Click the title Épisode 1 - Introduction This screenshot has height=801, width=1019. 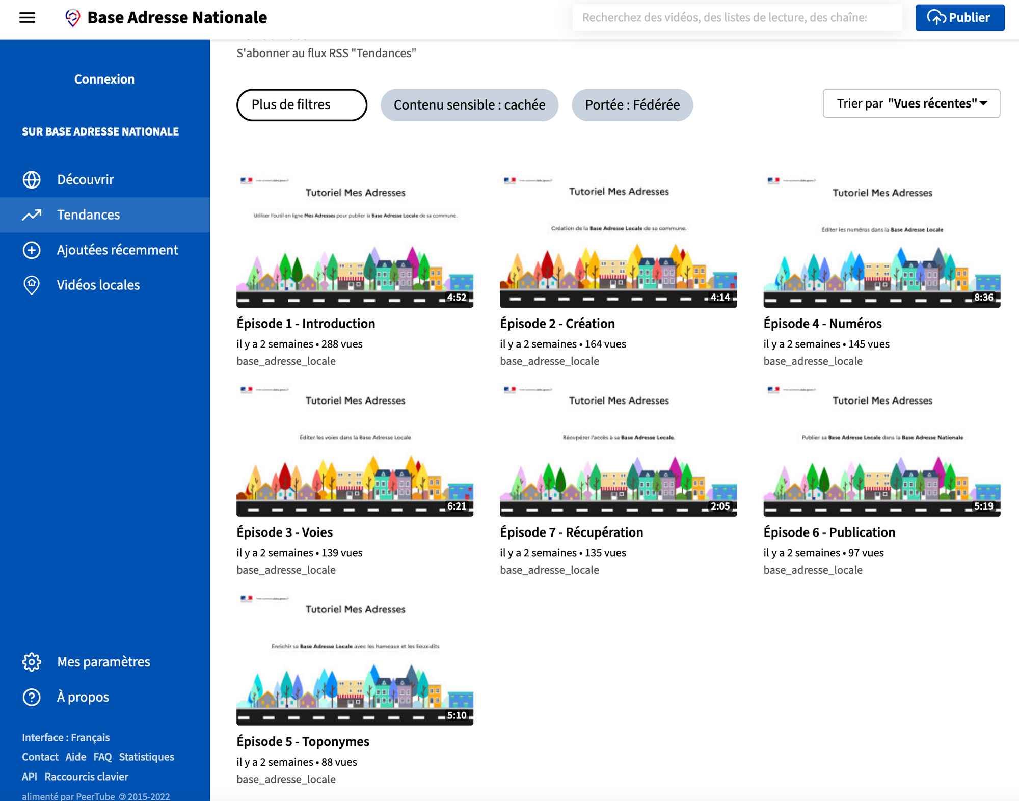[306, 324]
